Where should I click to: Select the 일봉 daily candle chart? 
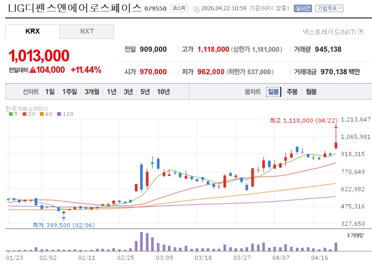pos(274,92)
